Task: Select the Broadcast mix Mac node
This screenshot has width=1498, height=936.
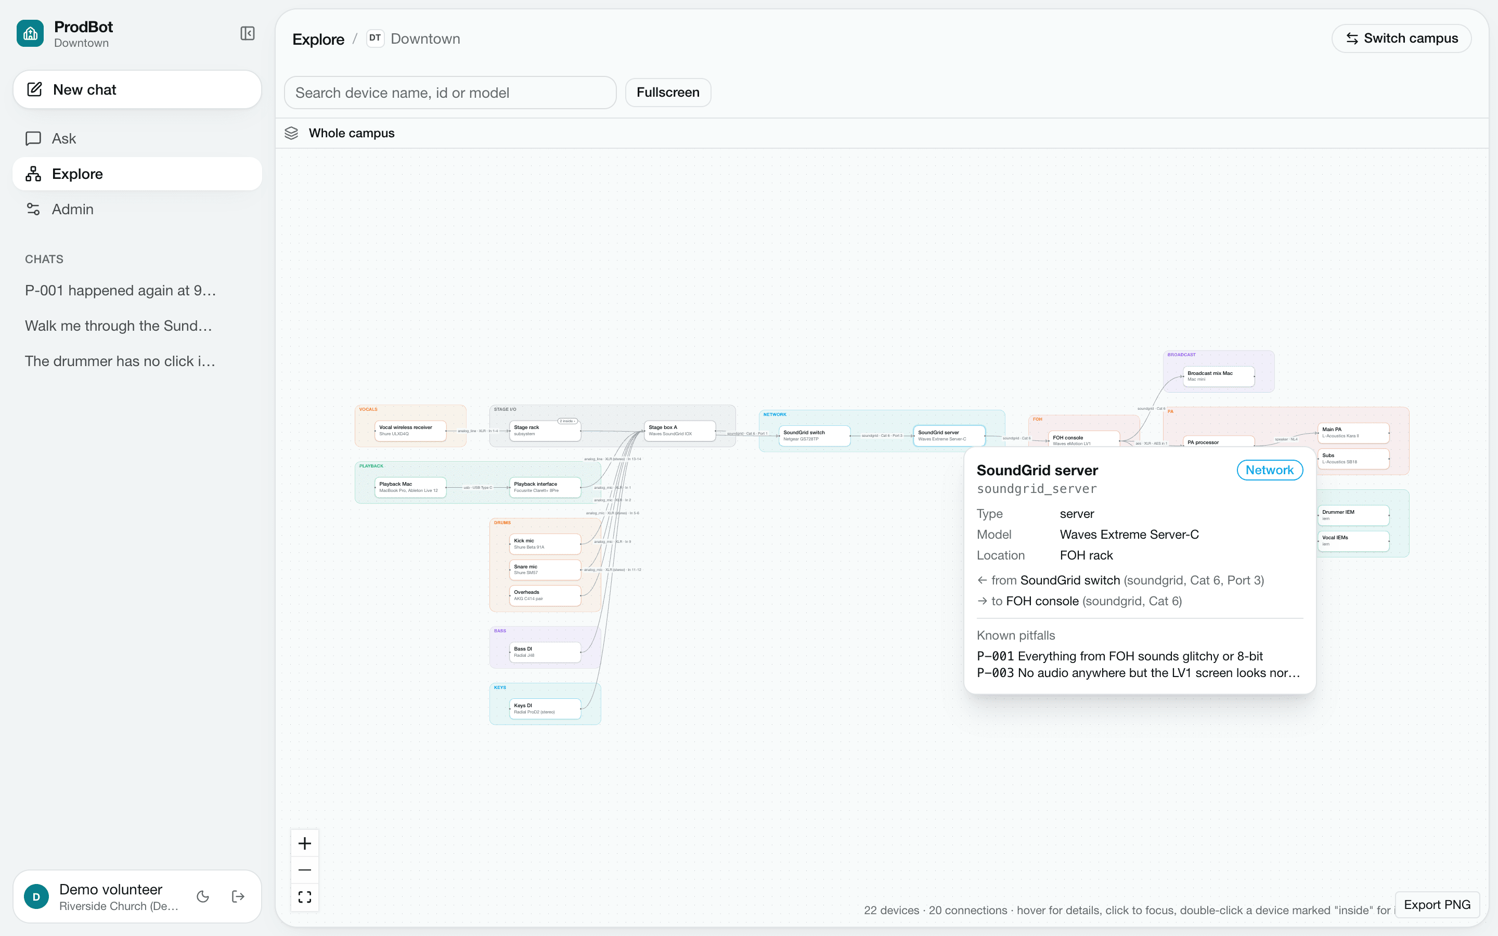Action: point(1218,376)
